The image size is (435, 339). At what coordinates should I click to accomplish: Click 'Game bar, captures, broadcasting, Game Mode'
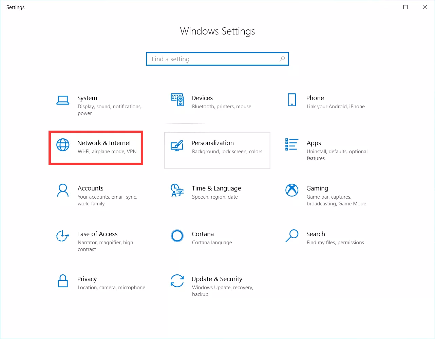(x=337, y=200)
